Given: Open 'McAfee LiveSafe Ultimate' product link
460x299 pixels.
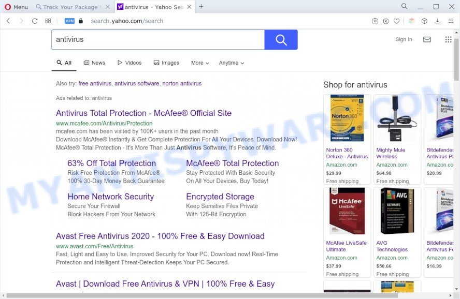Looking at the screenshot, I should point(346,246).
